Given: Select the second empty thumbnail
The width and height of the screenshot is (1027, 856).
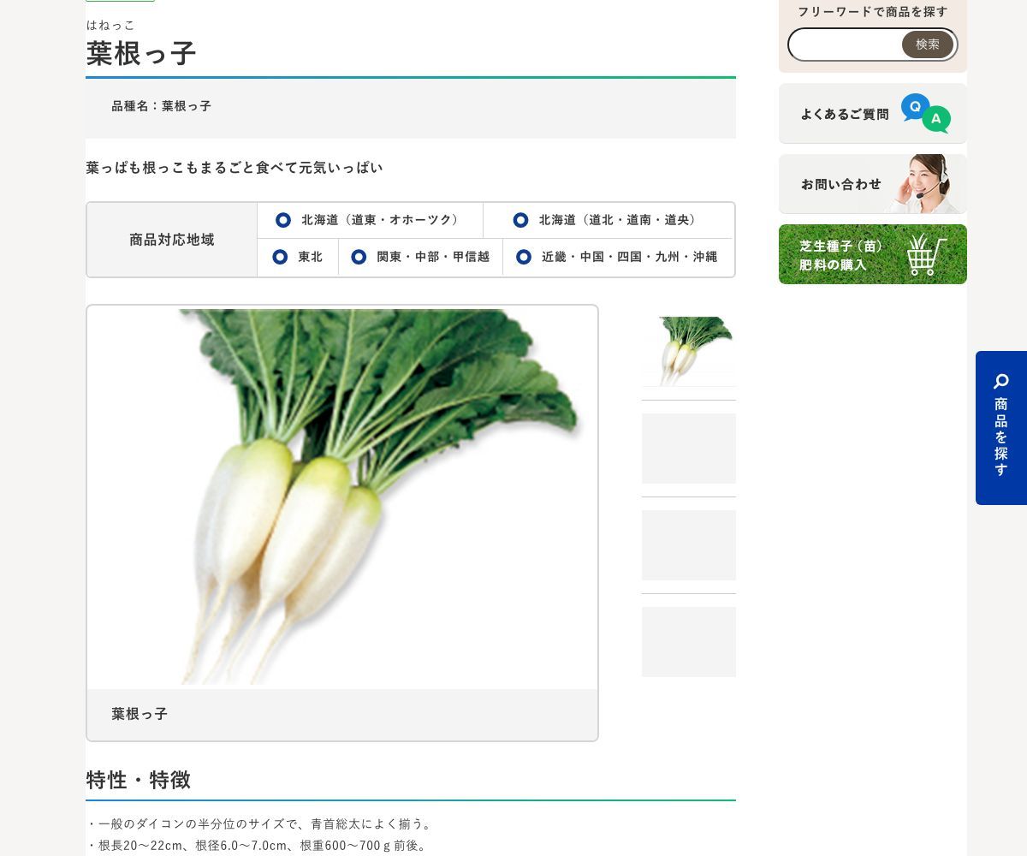Looking at the screenshot, I should [x=688, y=449].
